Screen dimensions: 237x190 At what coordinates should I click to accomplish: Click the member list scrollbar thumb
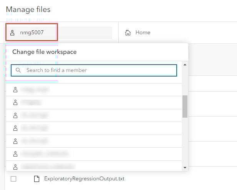185,106
